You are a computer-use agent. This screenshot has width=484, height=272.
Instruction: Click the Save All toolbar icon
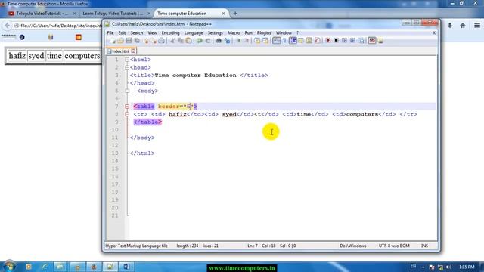137,41
